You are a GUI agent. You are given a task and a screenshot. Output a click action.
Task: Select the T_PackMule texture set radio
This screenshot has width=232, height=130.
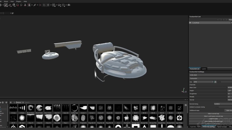190,23
